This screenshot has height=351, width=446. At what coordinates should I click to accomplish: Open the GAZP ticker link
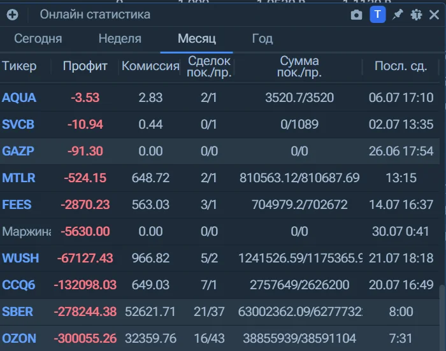coord(18,151)
